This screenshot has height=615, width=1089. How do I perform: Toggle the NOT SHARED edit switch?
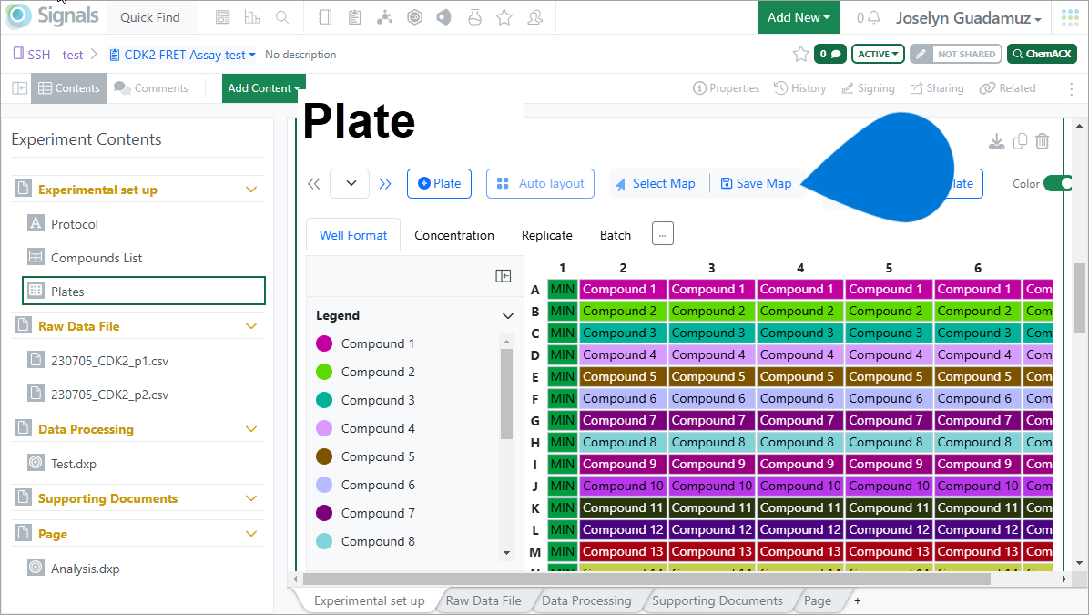point(956,54)
